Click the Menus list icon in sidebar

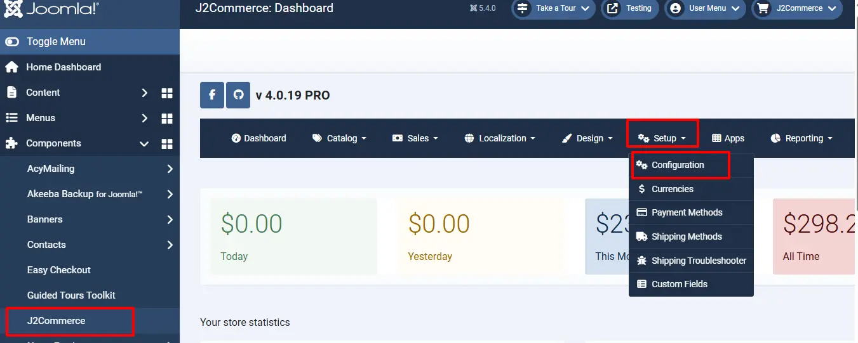(11, 118)
